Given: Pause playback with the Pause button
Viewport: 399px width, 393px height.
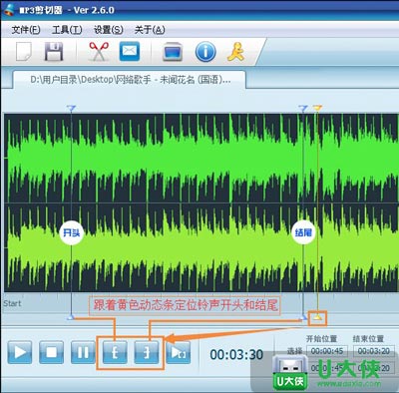Looking at the screenshot, I should pyautogui.click(x=83, y=352).
